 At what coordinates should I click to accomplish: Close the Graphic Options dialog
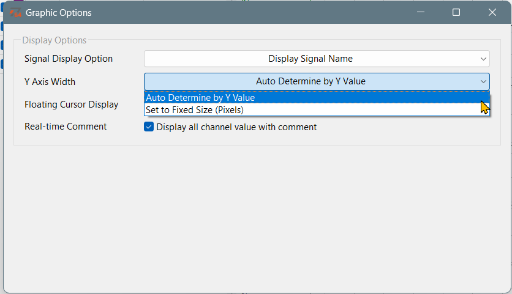[492, 12]
